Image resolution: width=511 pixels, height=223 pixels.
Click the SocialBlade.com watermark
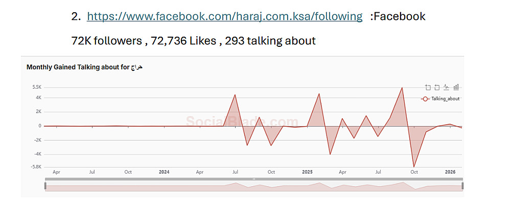[242, 121]
